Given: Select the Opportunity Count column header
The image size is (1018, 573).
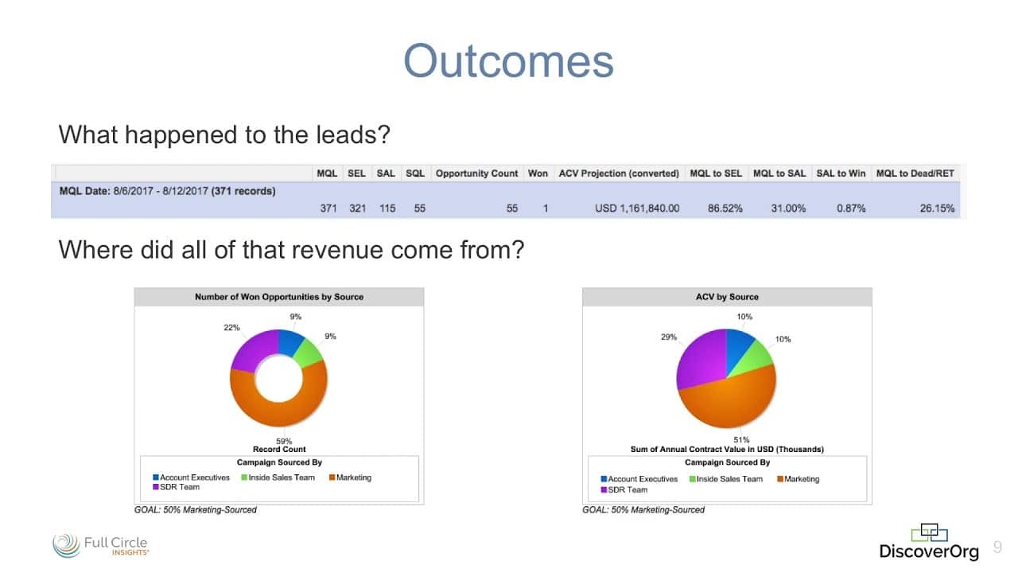Looking at the screenshot, I should coord(476,173).
